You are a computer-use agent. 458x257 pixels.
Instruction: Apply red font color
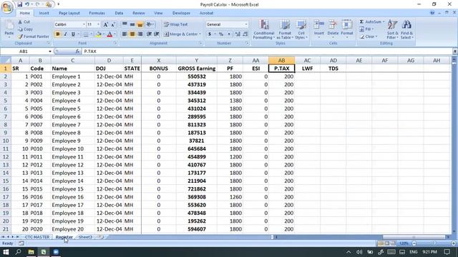(109, 34)
